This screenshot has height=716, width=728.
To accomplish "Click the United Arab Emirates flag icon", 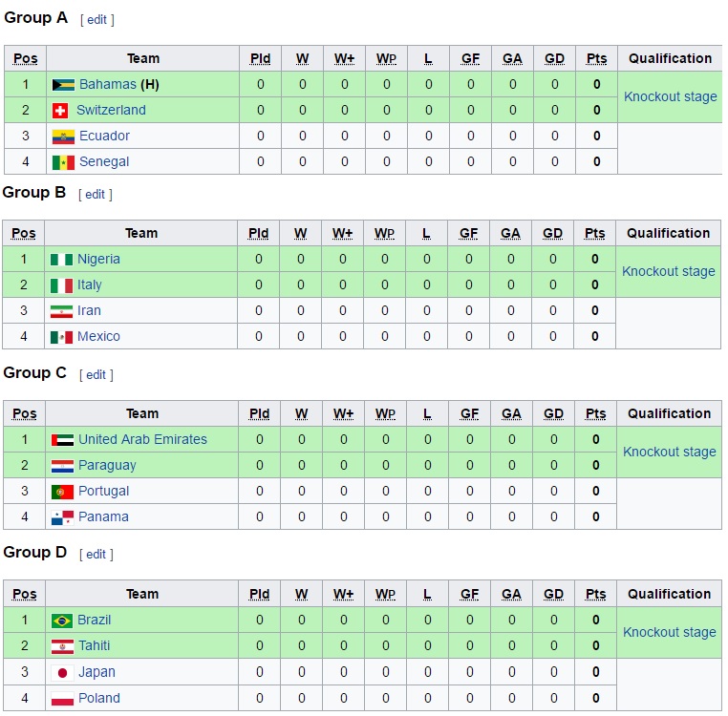I will [62, 440].
